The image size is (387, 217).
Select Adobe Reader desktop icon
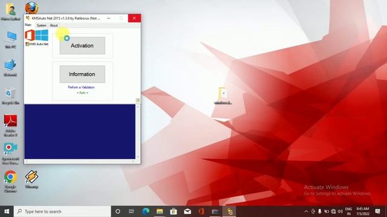point(11,125)
